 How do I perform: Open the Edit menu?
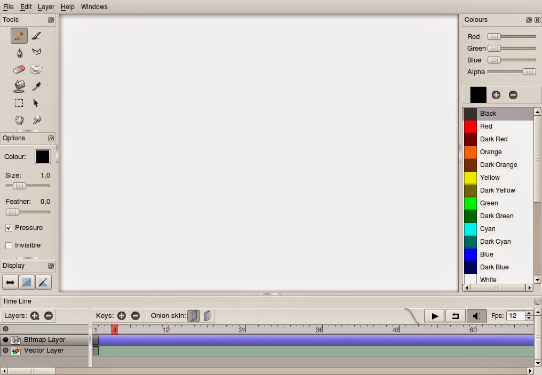[x=26, y=7]
